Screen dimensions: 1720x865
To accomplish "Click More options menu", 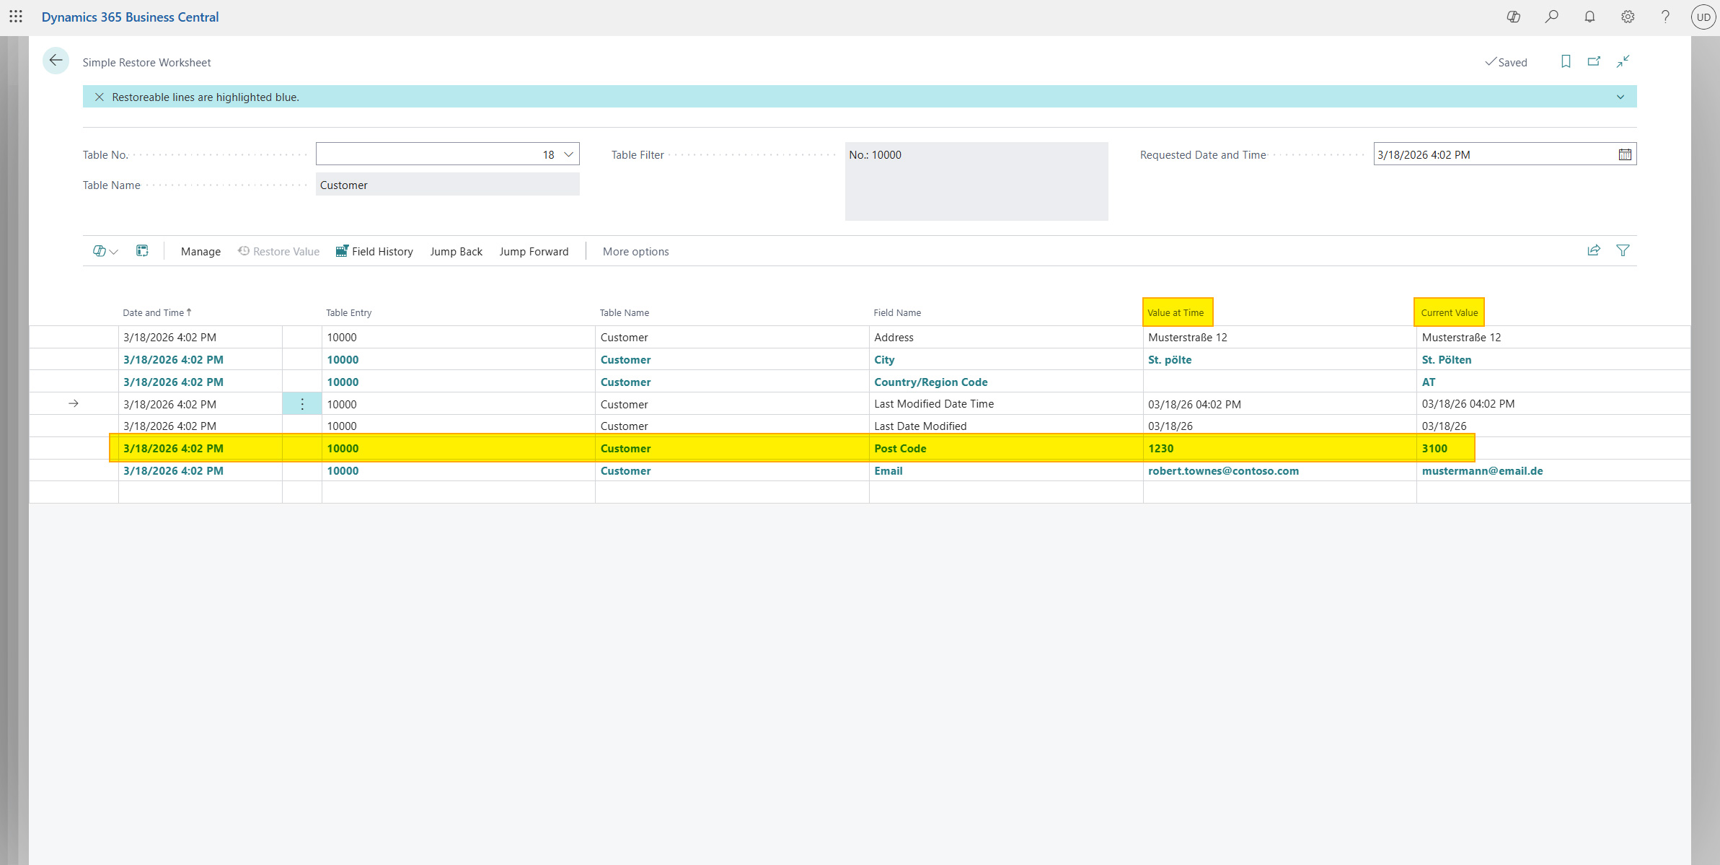I will 635,251.
